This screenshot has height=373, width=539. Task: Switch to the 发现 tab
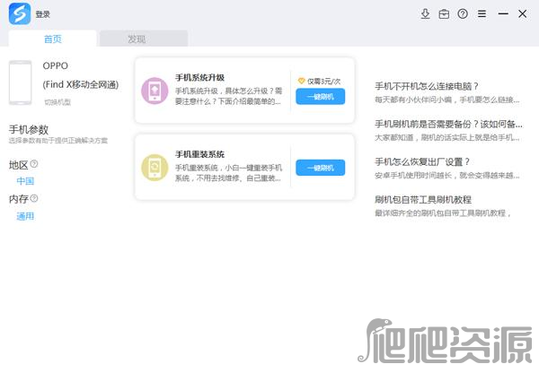tap(144, 39)
